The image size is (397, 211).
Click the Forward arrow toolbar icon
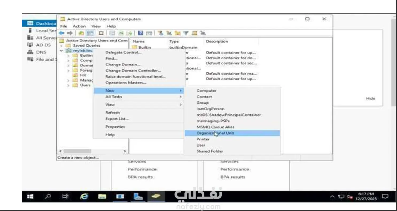(x=70, y=33)
